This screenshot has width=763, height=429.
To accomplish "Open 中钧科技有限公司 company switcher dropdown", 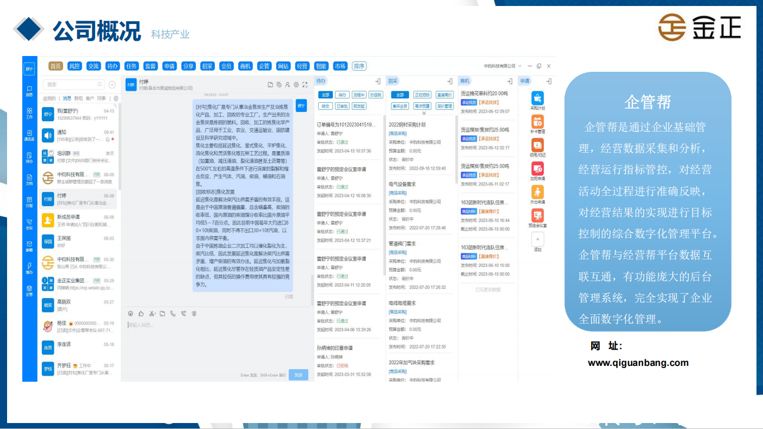I will 503,66.
